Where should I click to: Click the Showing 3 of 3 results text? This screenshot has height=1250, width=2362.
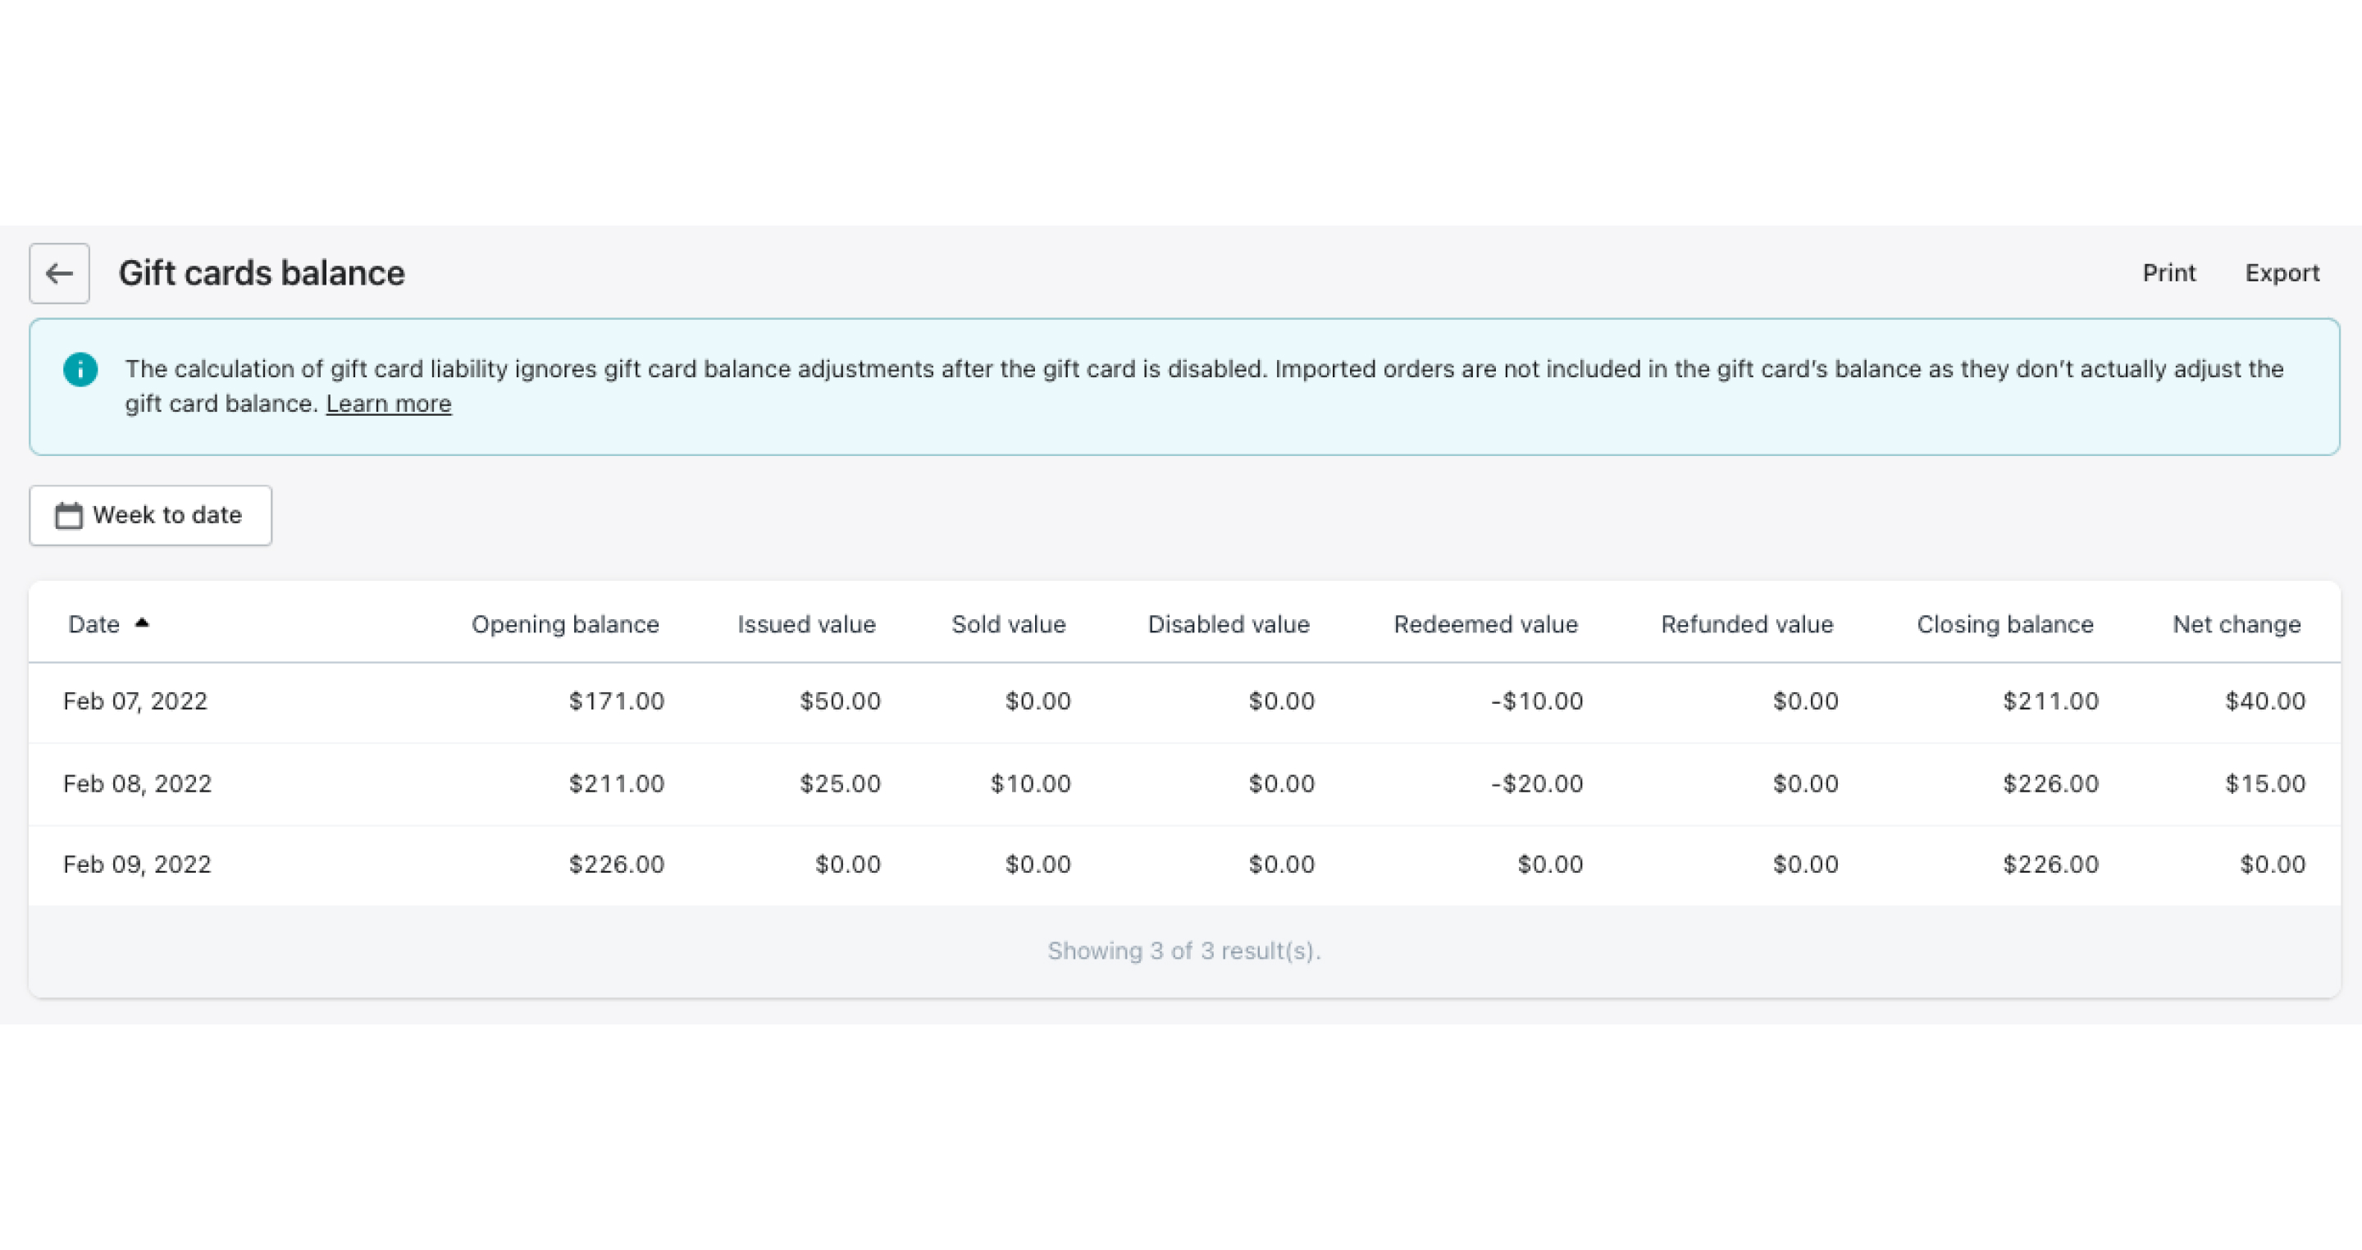pos(1184,951)
